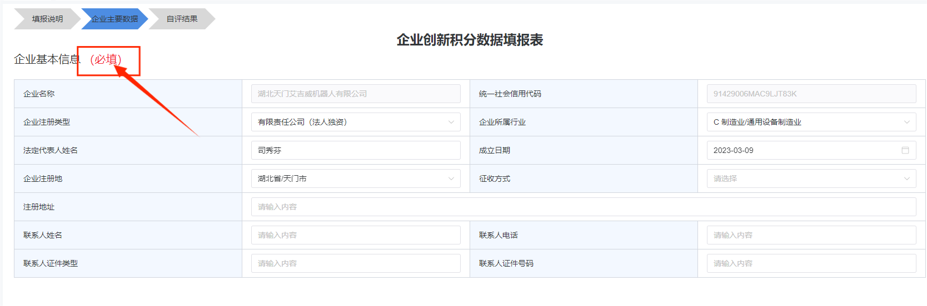This screenshot has height=306, width=927.
Task: Click the 企业名称 input field
Action: (x=356, y=94)
